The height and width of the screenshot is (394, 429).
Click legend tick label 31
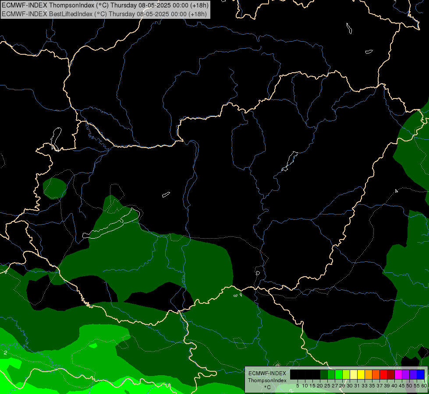pos(357,386)
